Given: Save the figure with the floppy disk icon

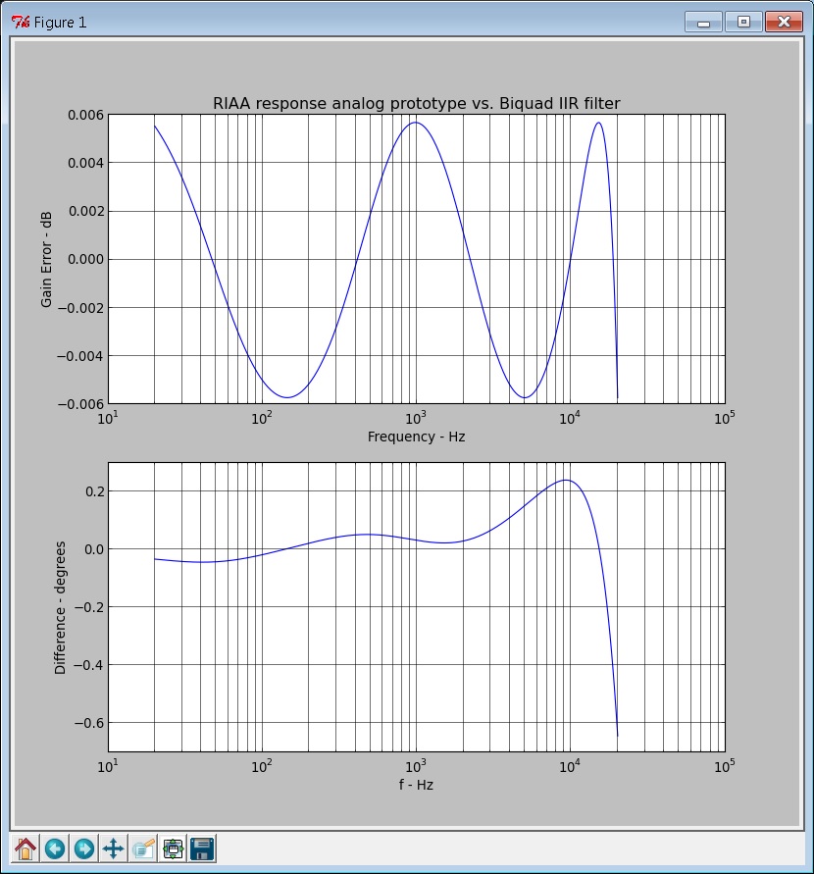Looking at the screenshot, I should 202,848.
